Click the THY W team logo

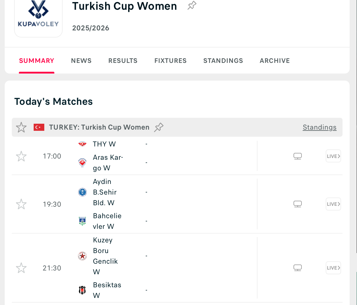pyautogui.click(x=82, y=144)
